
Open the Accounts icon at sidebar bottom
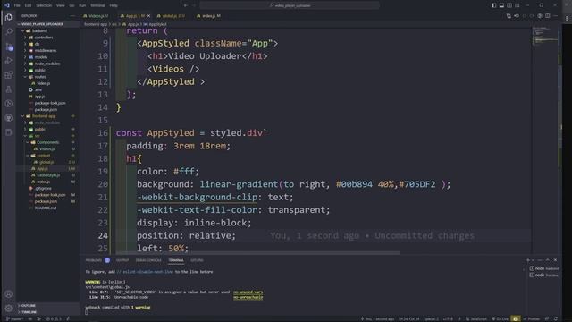click(9, 294)
